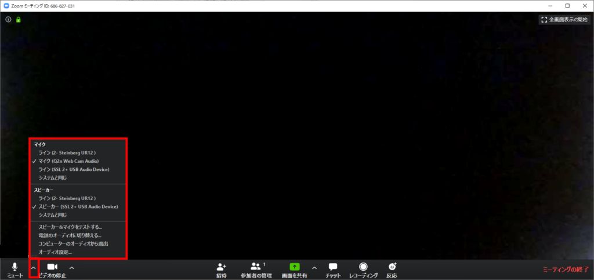Select speaker スピーカー (SSL 2+ USB Audio Device)

78,206
